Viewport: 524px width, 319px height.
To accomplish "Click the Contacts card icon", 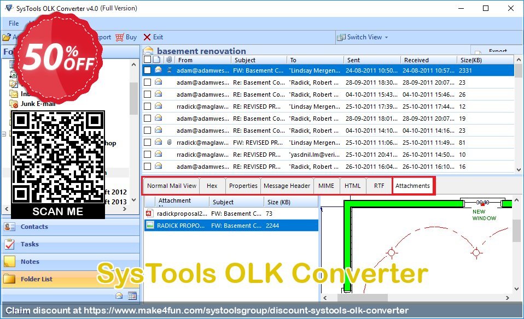I will (x=9, y=227).
